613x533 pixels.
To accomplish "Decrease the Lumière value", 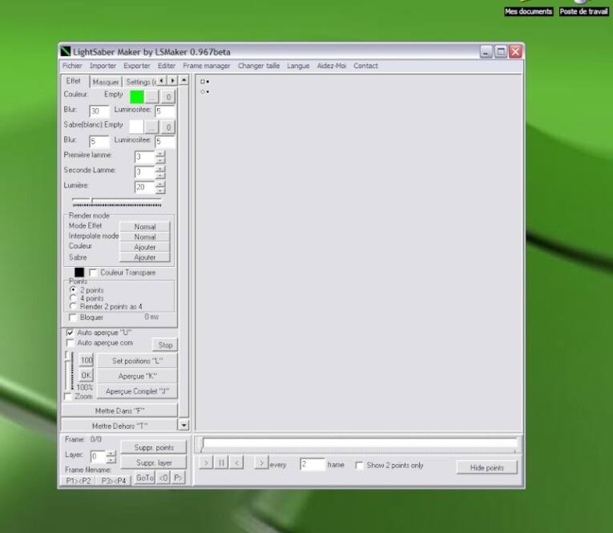I will (x=160, y=191).
